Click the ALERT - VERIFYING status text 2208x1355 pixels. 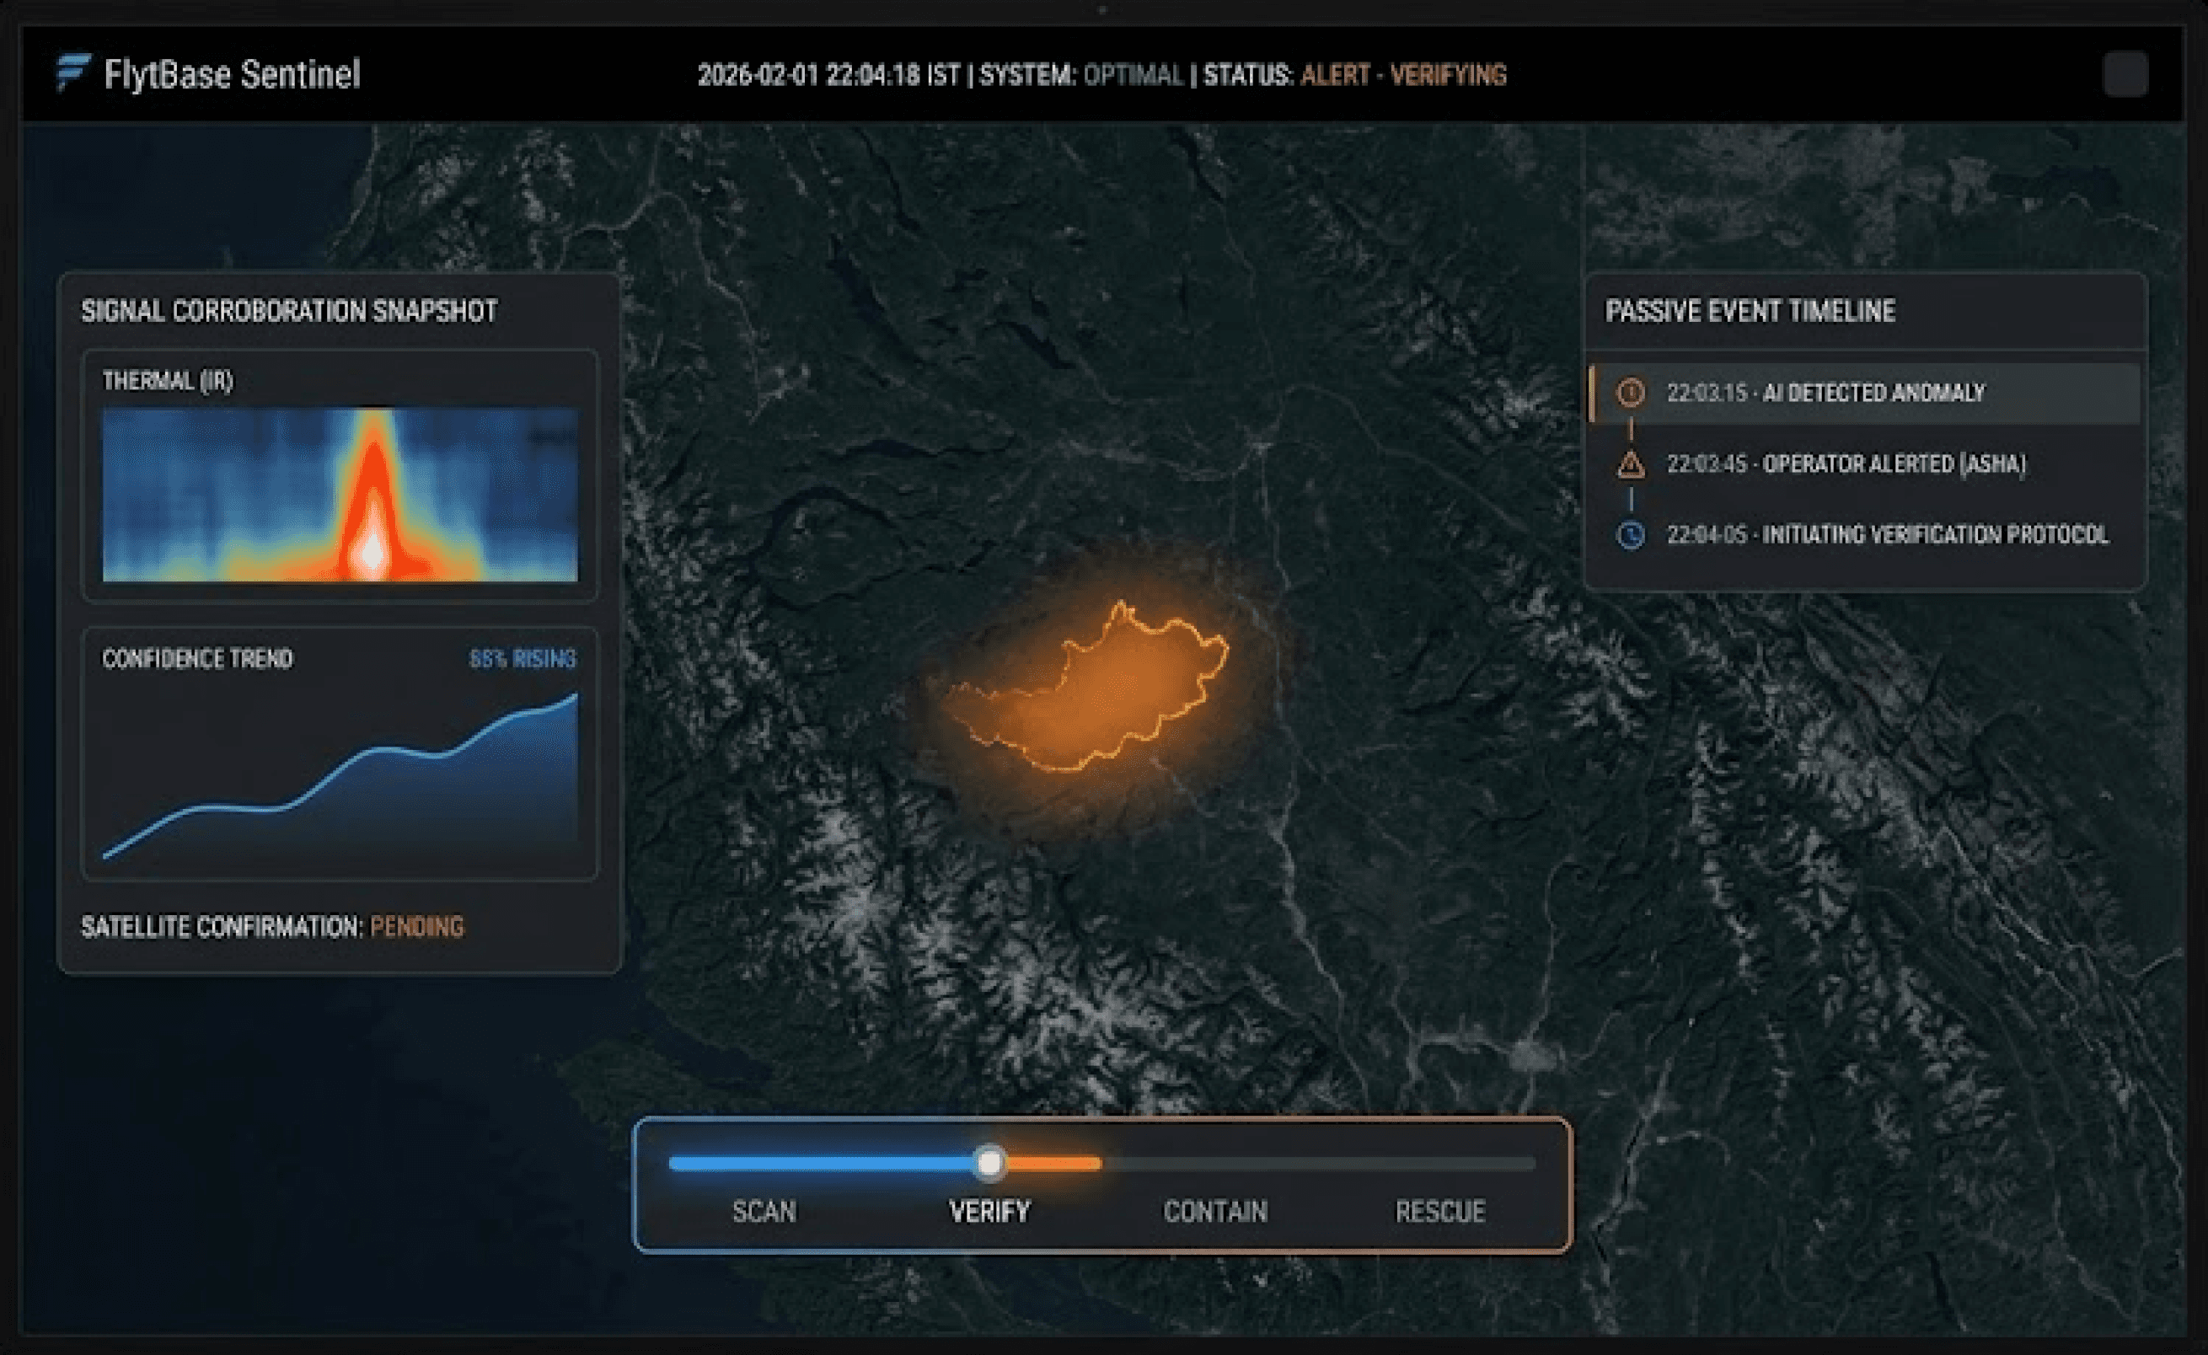pos(1403,74)
